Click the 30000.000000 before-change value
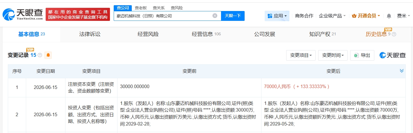The image size is (413, 133). point(135,86)
